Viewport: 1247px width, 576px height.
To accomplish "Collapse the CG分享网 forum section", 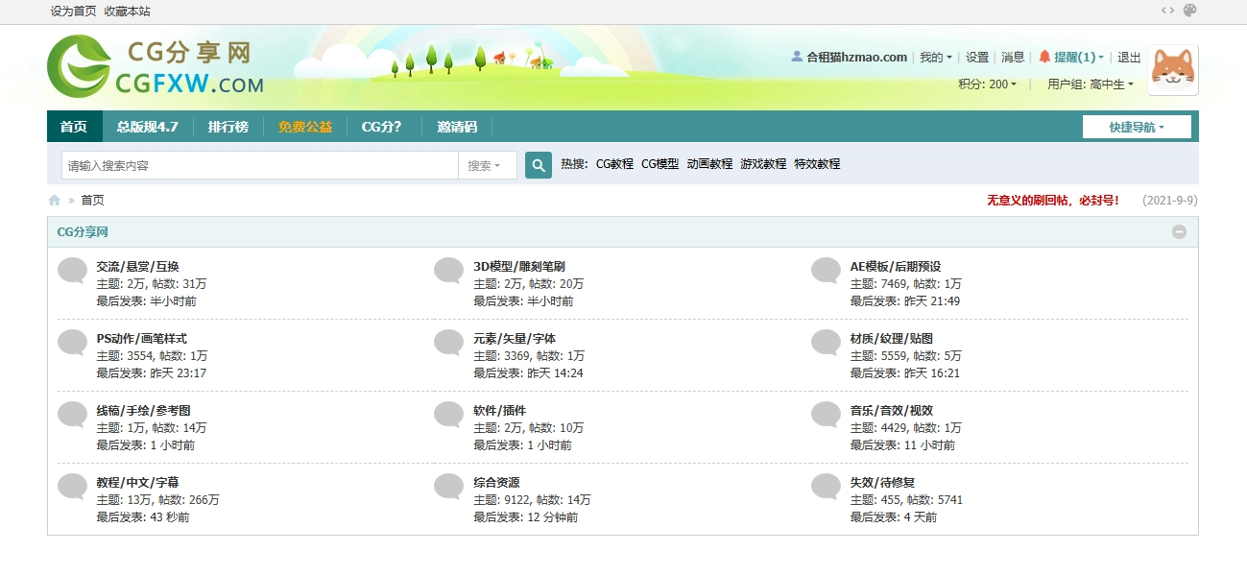I will [1179, 232].
